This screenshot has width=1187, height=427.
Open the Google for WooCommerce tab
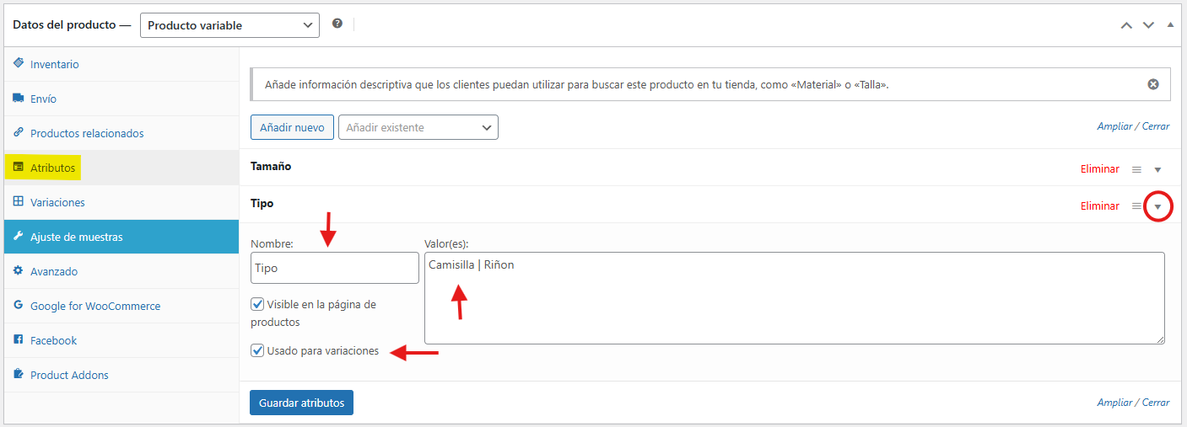(x=121, y=306)
